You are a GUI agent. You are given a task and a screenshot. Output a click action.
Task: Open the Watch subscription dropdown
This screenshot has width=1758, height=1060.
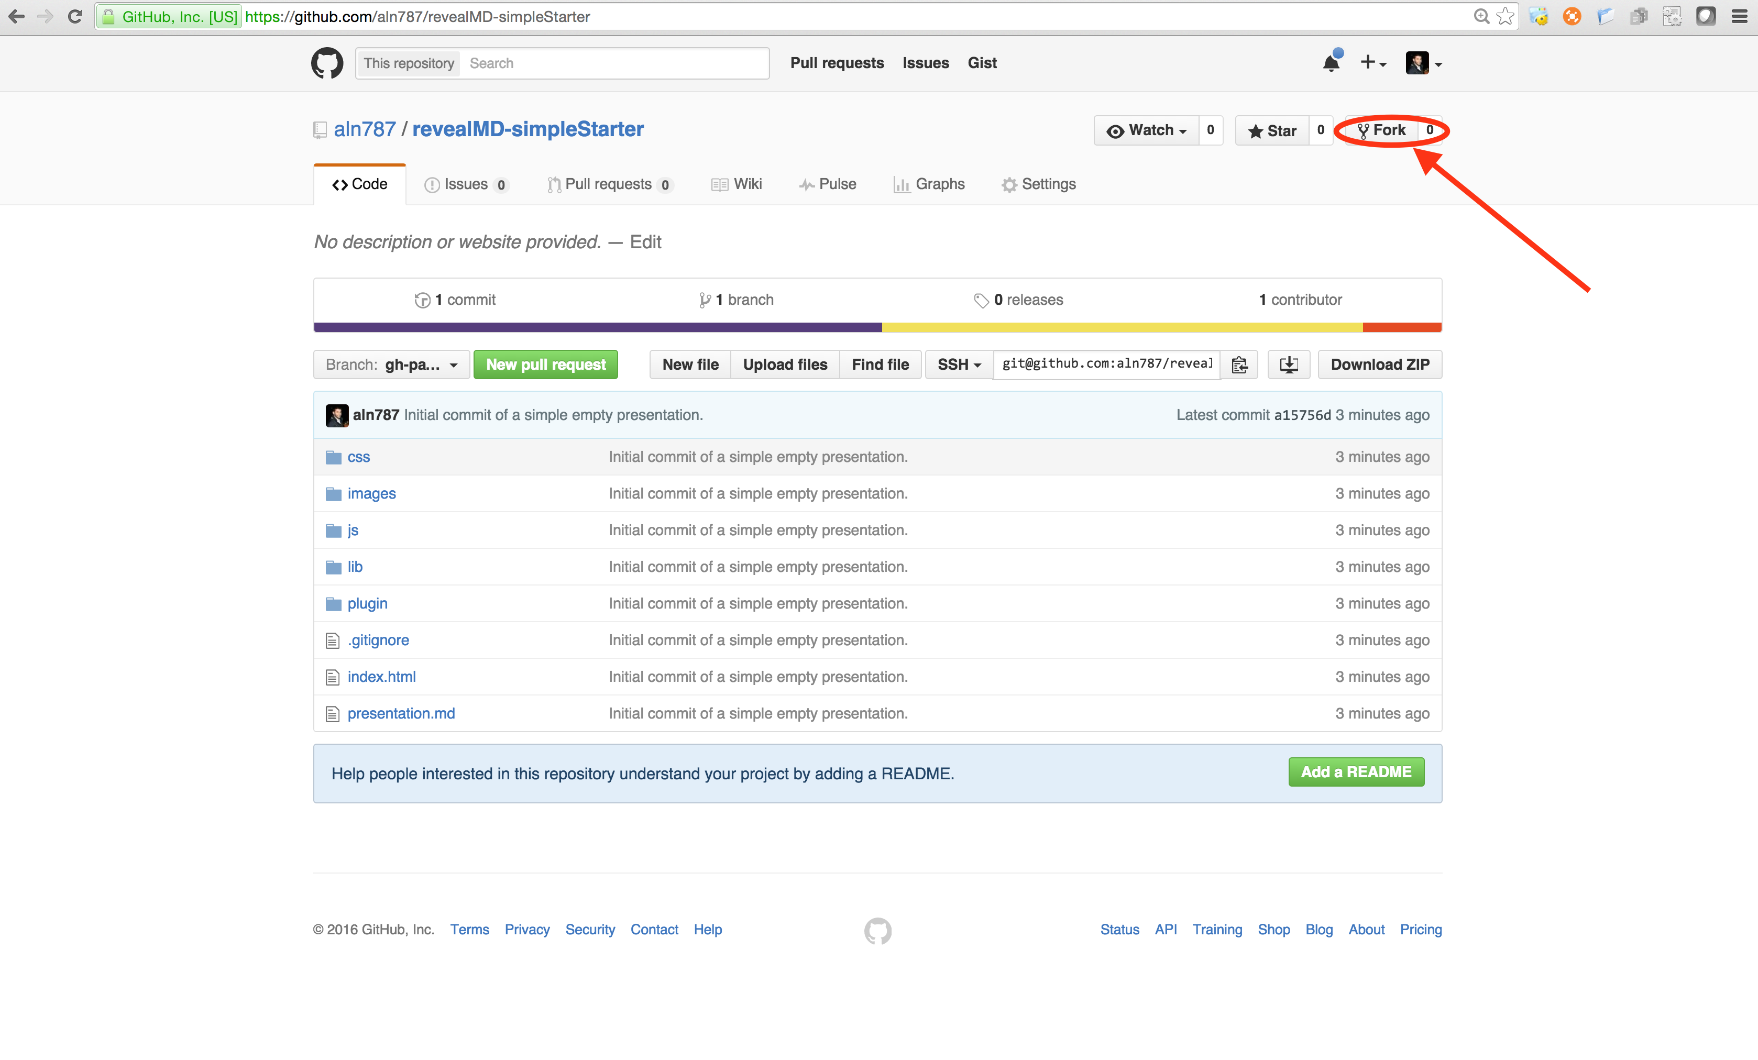point(1147,130)
